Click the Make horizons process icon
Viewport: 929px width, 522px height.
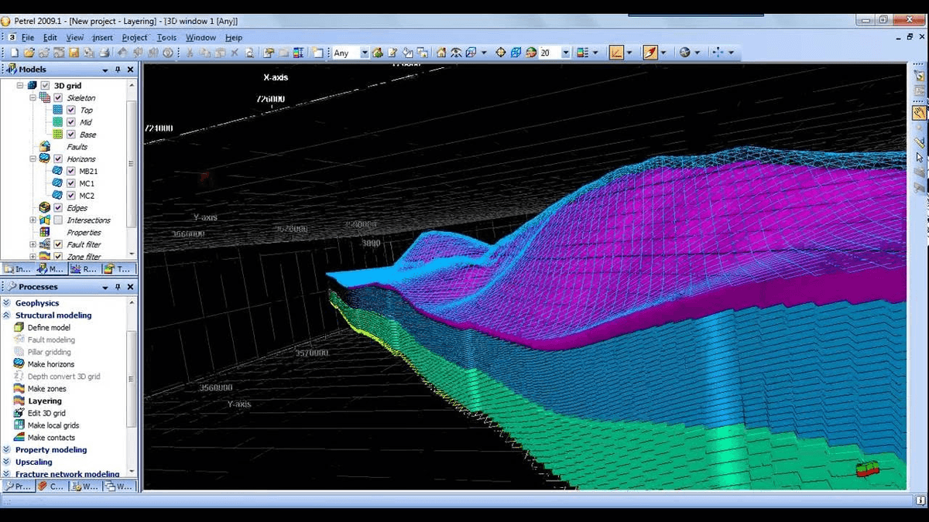coord(19,364)
